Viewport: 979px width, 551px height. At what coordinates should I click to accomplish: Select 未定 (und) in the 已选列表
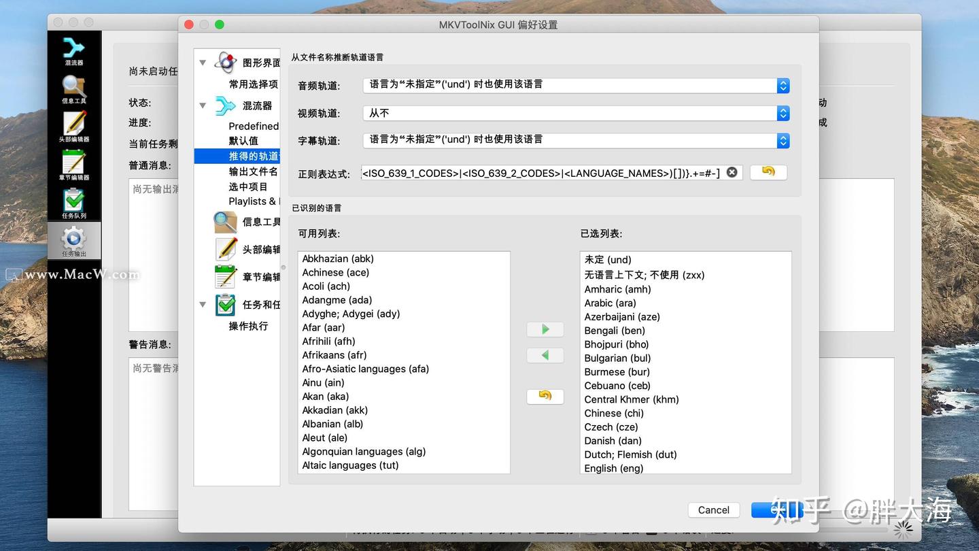608,259
